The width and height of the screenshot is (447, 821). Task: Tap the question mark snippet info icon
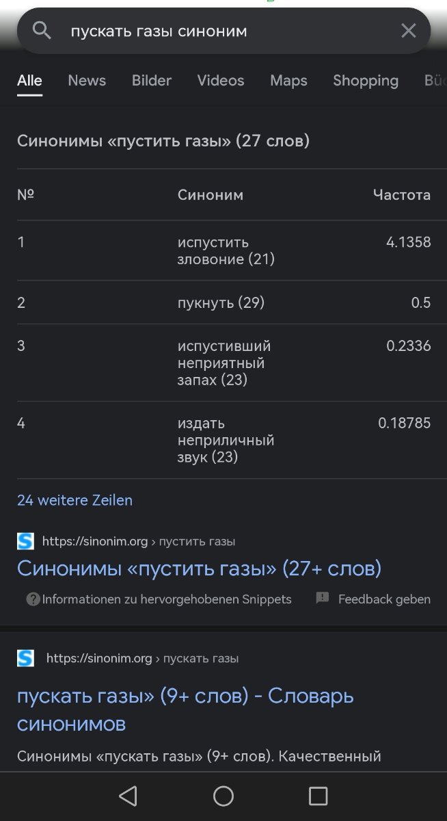pyautogui.click(x=33, y=599)
